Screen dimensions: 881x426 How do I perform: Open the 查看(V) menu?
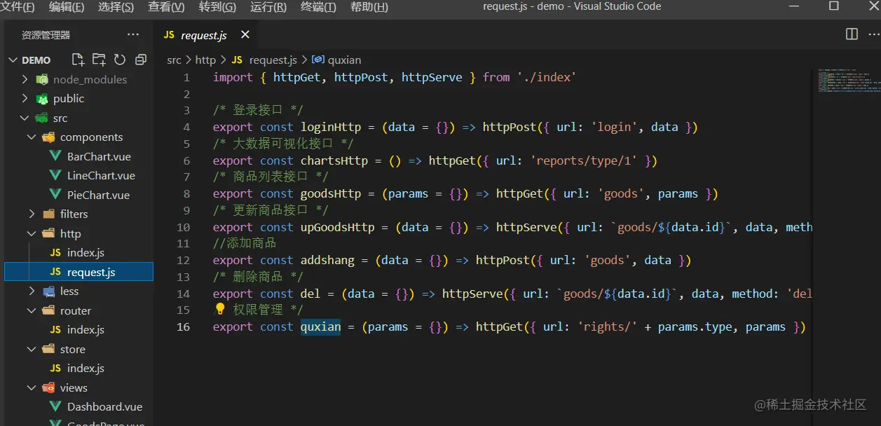(x=166, y=7)
